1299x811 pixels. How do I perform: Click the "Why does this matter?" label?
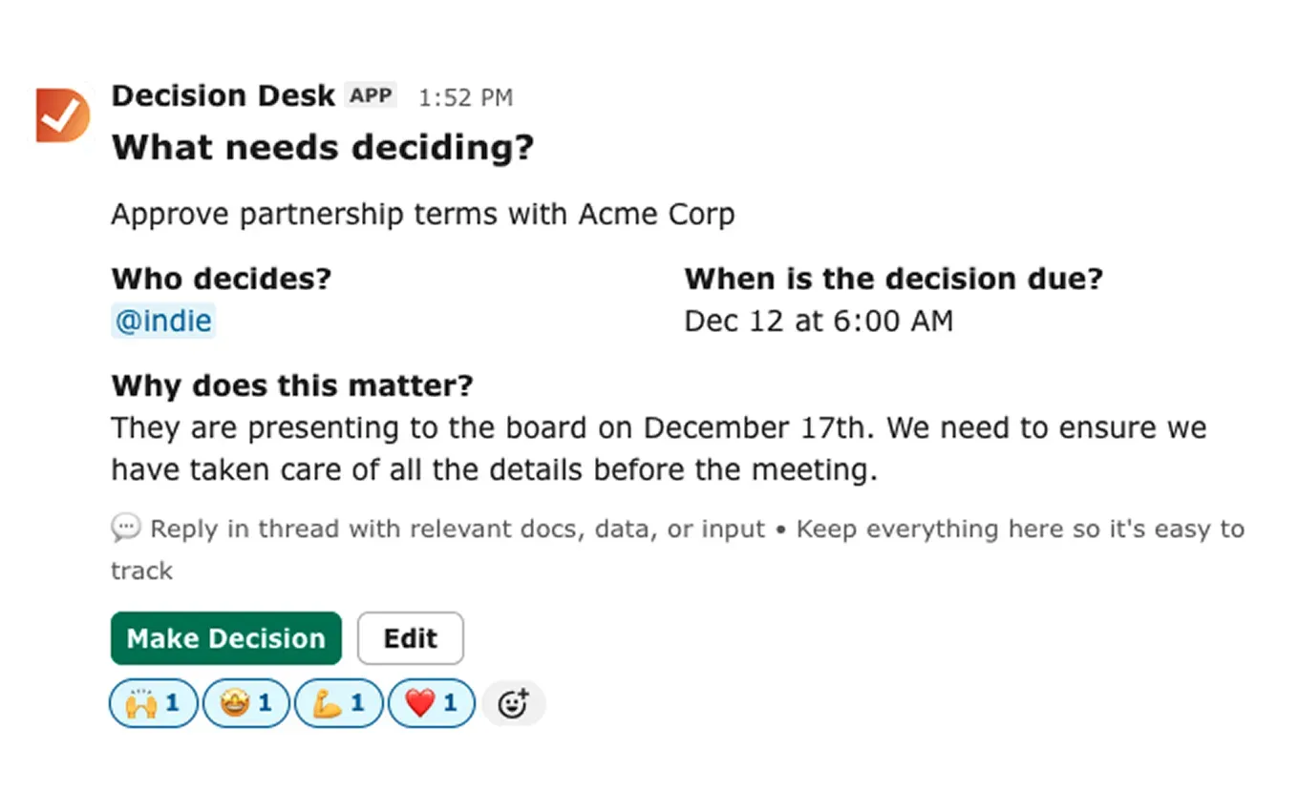pos(292,386)
